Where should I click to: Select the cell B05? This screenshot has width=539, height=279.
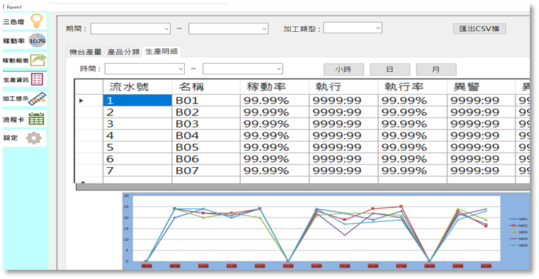point(206,147)
